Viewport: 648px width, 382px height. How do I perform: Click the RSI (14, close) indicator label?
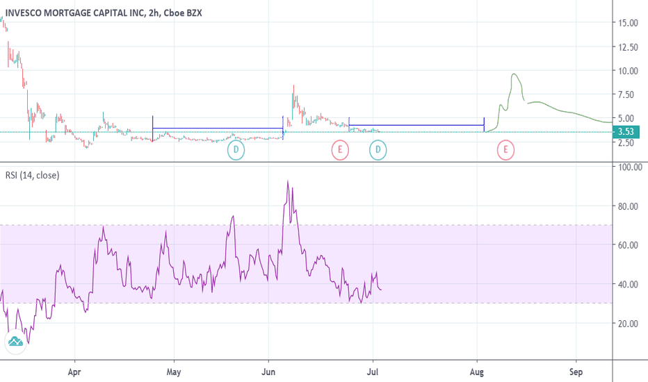pos(32,176)
